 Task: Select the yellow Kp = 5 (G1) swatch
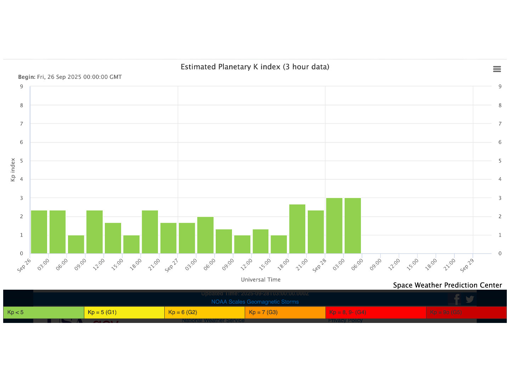(x=124, y=312)
